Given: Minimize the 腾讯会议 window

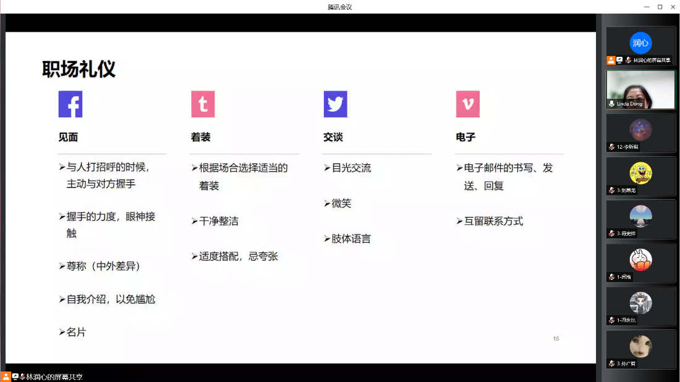Looking at the screenshot, I should pyautogui.click(x=647, y=7).
